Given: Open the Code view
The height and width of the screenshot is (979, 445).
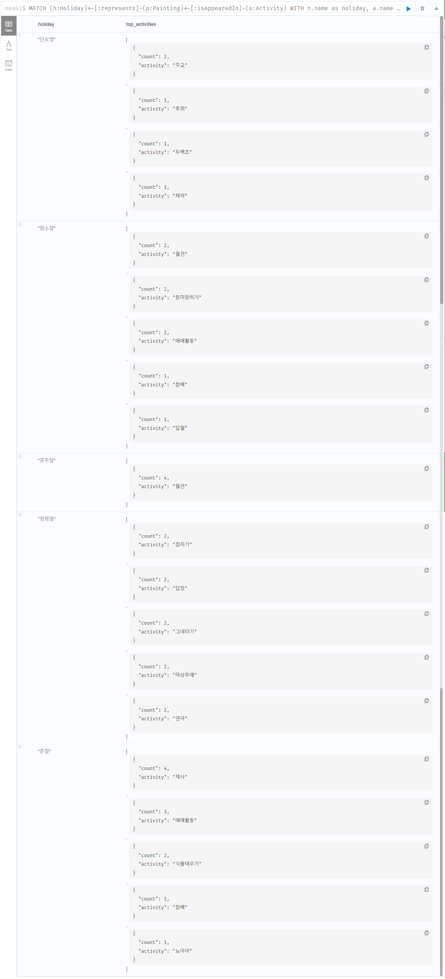Looking at the screenshot, I should (x=9, y=65).
